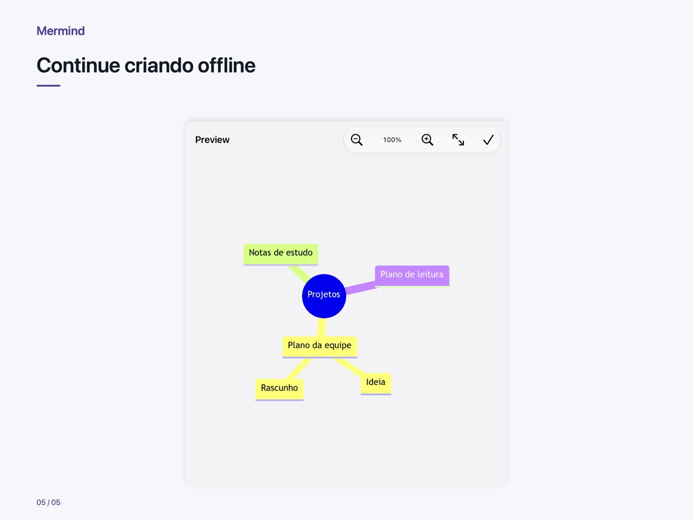Select the central Projetos node

pyautogui.click(x=324, y=296)
